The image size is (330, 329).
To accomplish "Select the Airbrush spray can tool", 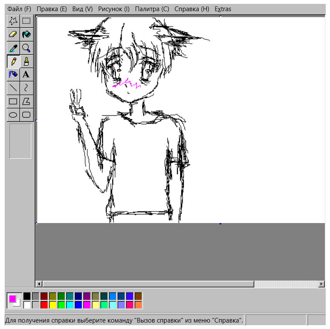I will pyautogui.click(x=13, y=75).
